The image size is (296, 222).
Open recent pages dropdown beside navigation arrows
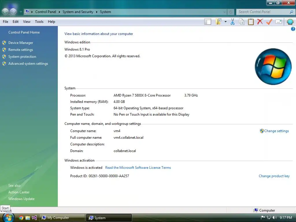(21, 12)
